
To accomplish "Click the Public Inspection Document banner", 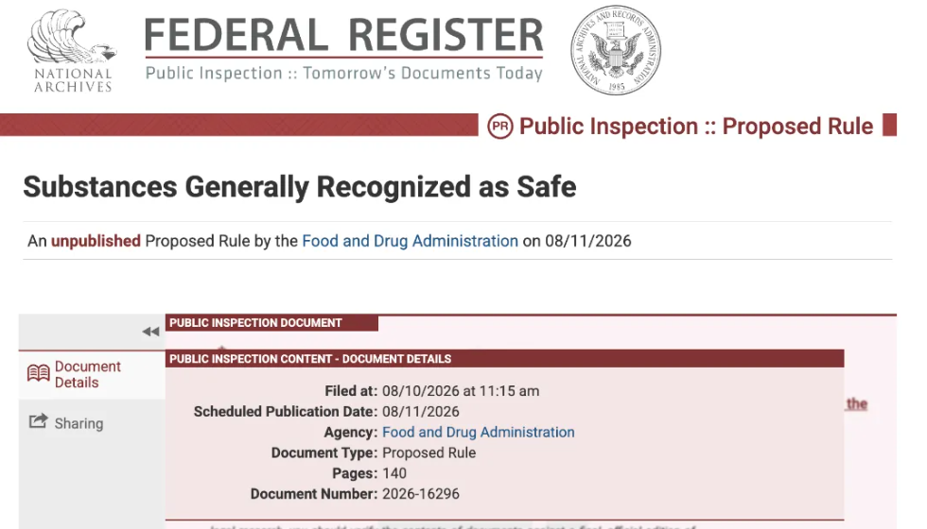I will pyautogui.click(x=272, y=323).
